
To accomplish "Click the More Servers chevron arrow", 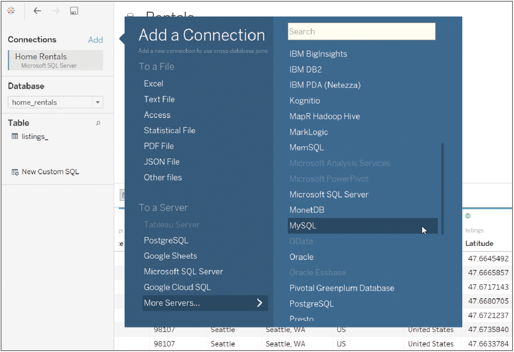I will [x=259, y=303].
